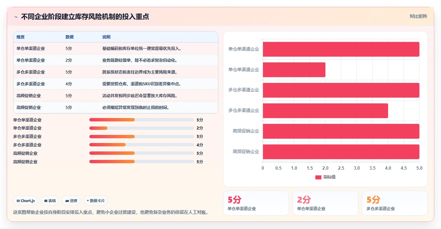Click the icon in the 表格 tag
The image size is (441, 229).
point(46,201)
